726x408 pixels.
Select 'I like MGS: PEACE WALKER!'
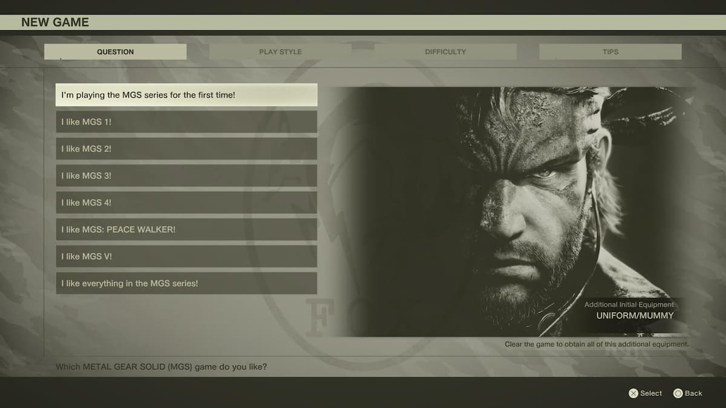(x=186, y=230)
